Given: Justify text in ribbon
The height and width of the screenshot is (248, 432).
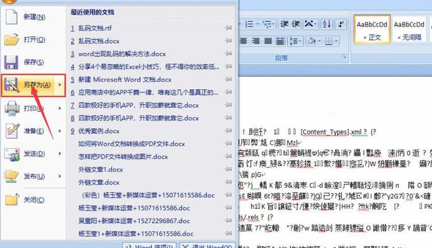Looking at the screenshot, I should 268,42.
